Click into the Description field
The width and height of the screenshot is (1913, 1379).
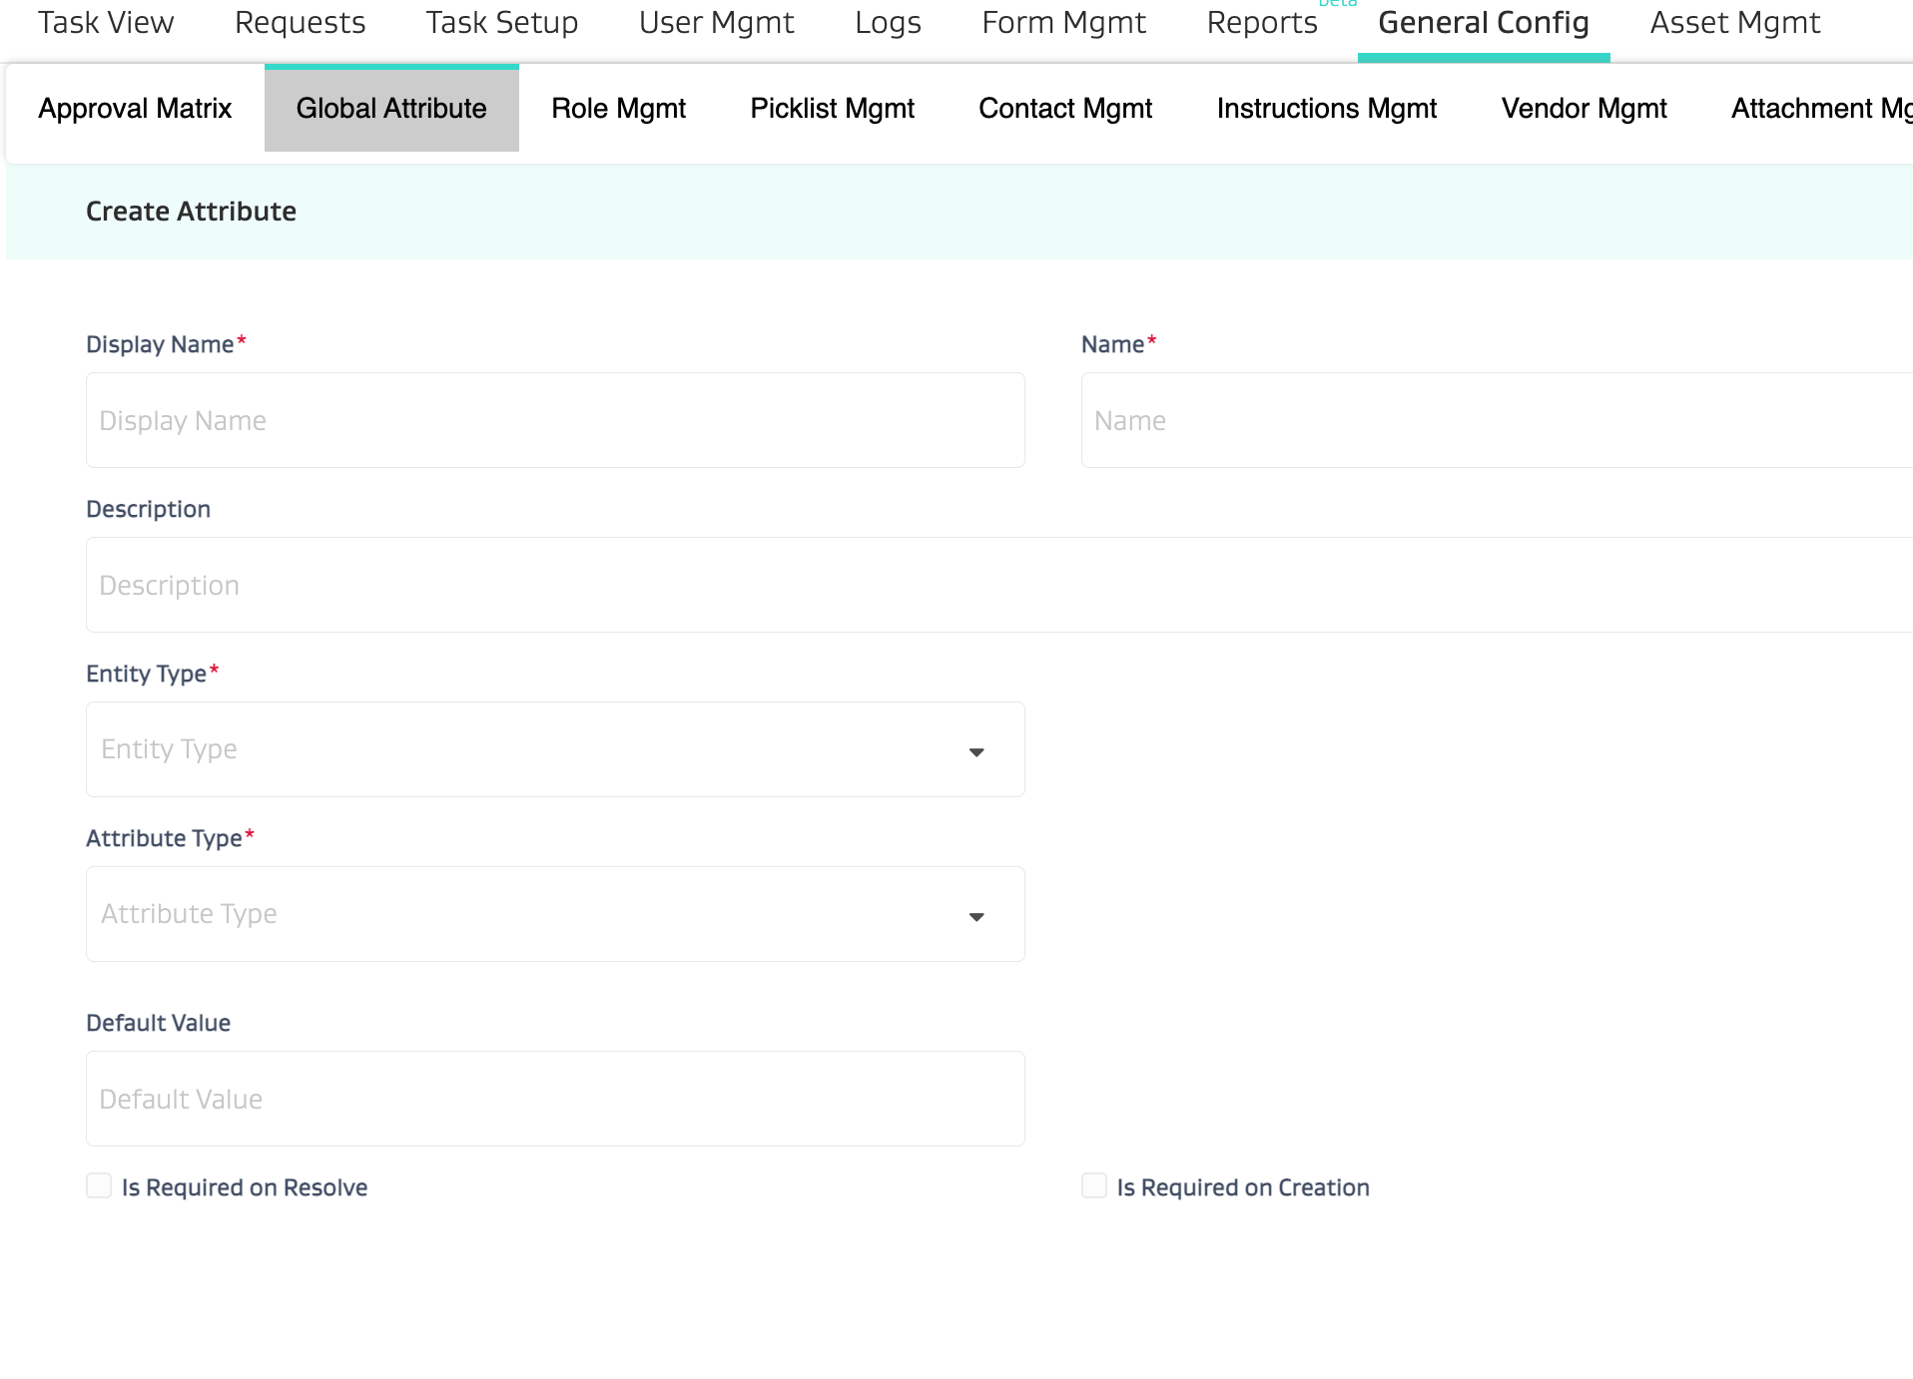click(998, 585)
